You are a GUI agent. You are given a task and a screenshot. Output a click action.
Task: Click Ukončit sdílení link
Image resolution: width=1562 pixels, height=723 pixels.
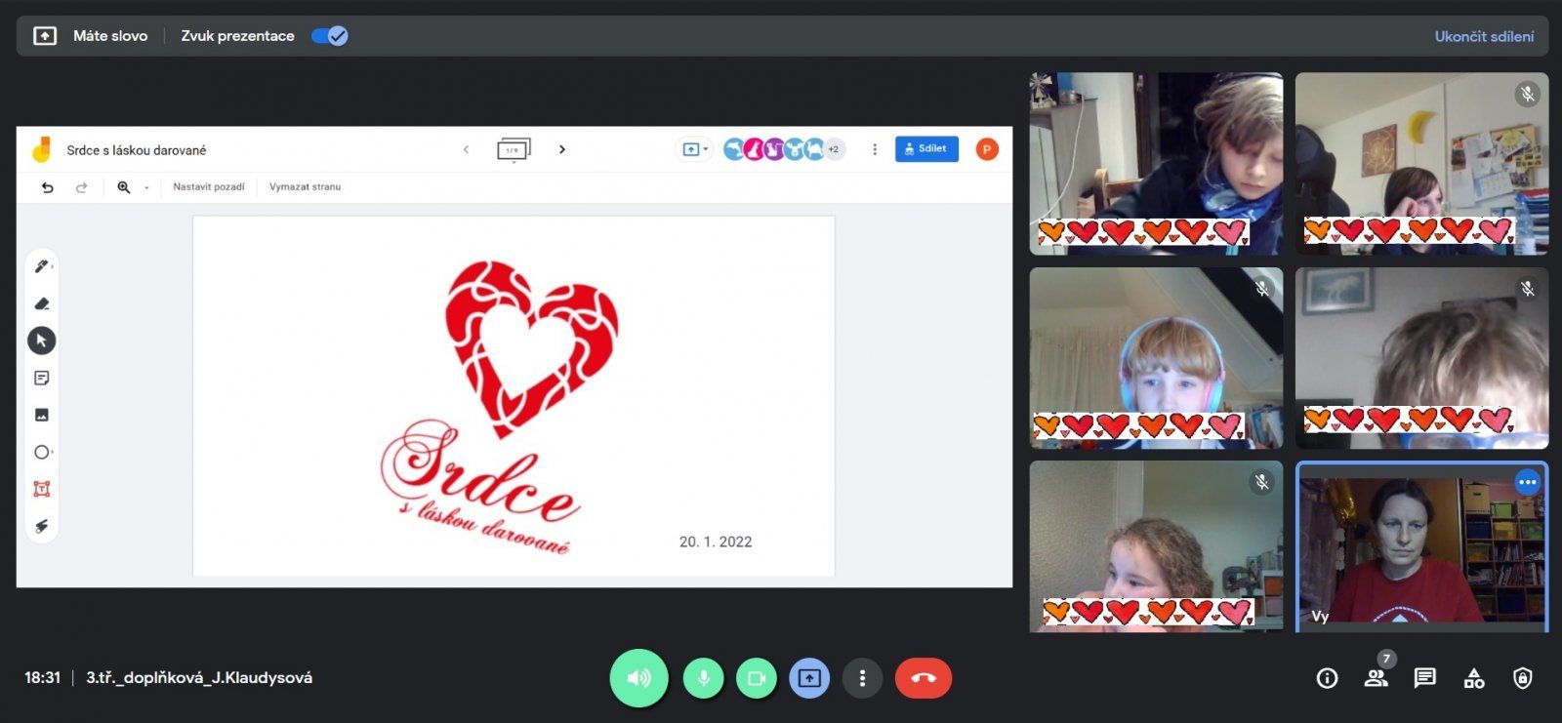point(1483,36)
